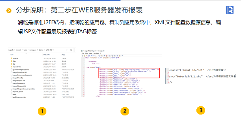Expand chevron after webapps in breadcrumb
241x136 pixels.
(37, 50)
